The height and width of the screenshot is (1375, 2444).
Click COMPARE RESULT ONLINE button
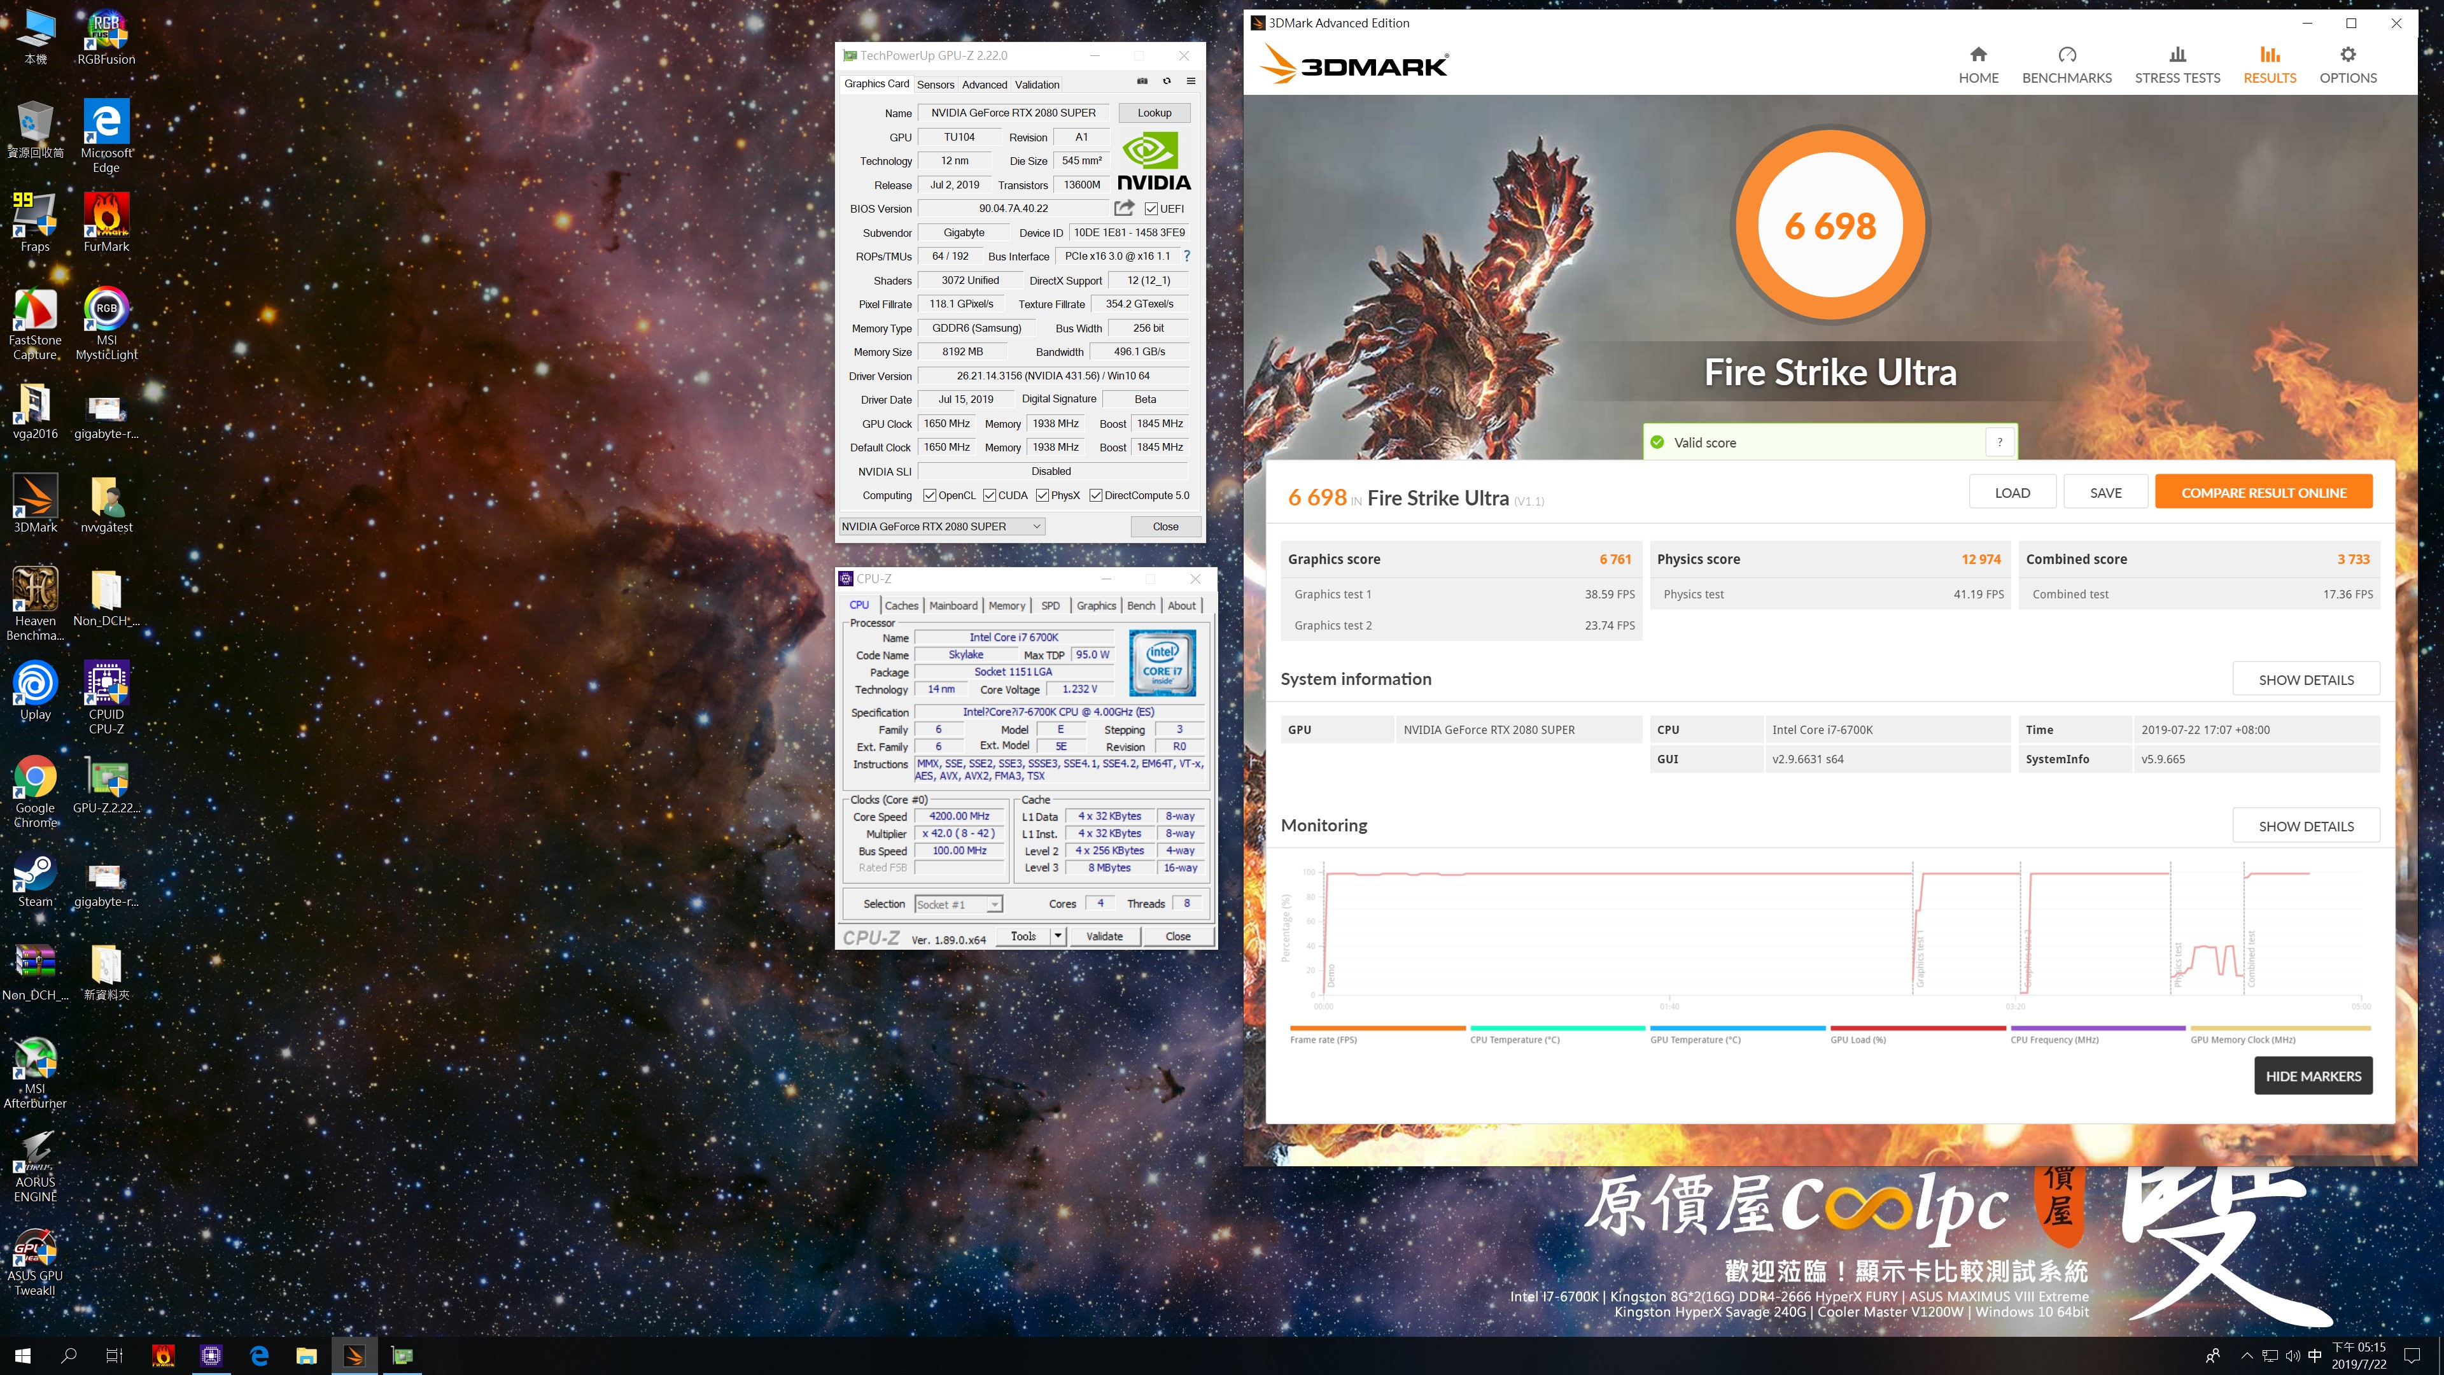2264,493
